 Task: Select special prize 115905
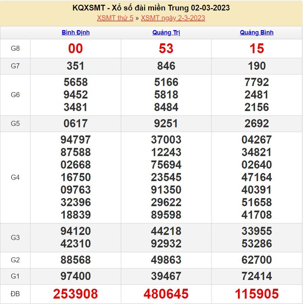coord(257,294)
